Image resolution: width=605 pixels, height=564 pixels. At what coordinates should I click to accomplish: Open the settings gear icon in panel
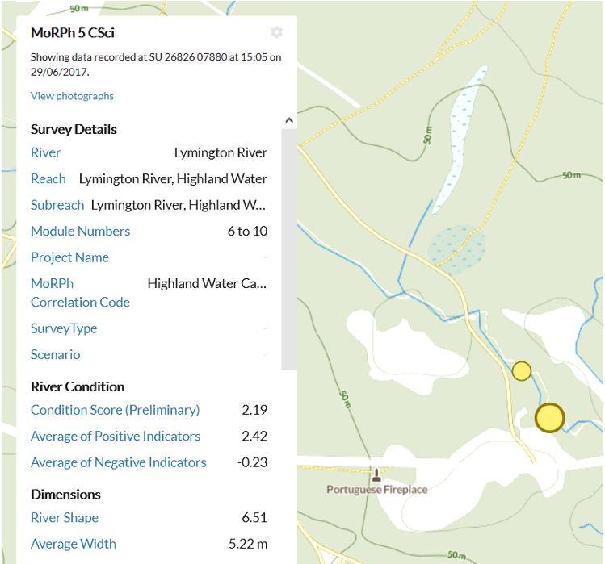click(276, 32)
